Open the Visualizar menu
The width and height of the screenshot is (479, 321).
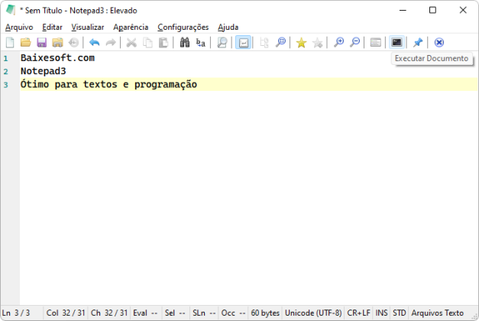(x=88, y=28)
